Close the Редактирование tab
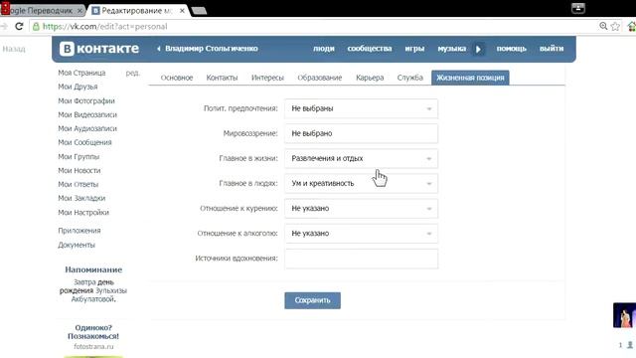 pyautogui.click(x=182, y=11)
